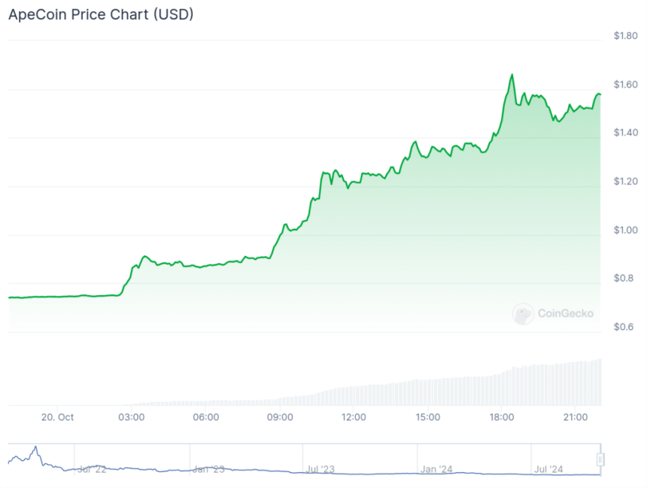The image size is (647, 488).
Task: Jump to Jul '24 in navigator
Action: point(548,469)
